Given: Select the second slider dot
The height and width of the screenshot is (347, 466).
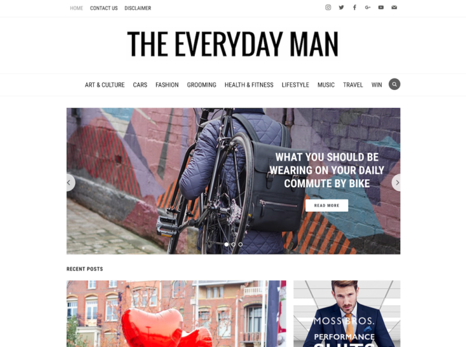Looking at the screenshot, I should [x=234, y=245].
